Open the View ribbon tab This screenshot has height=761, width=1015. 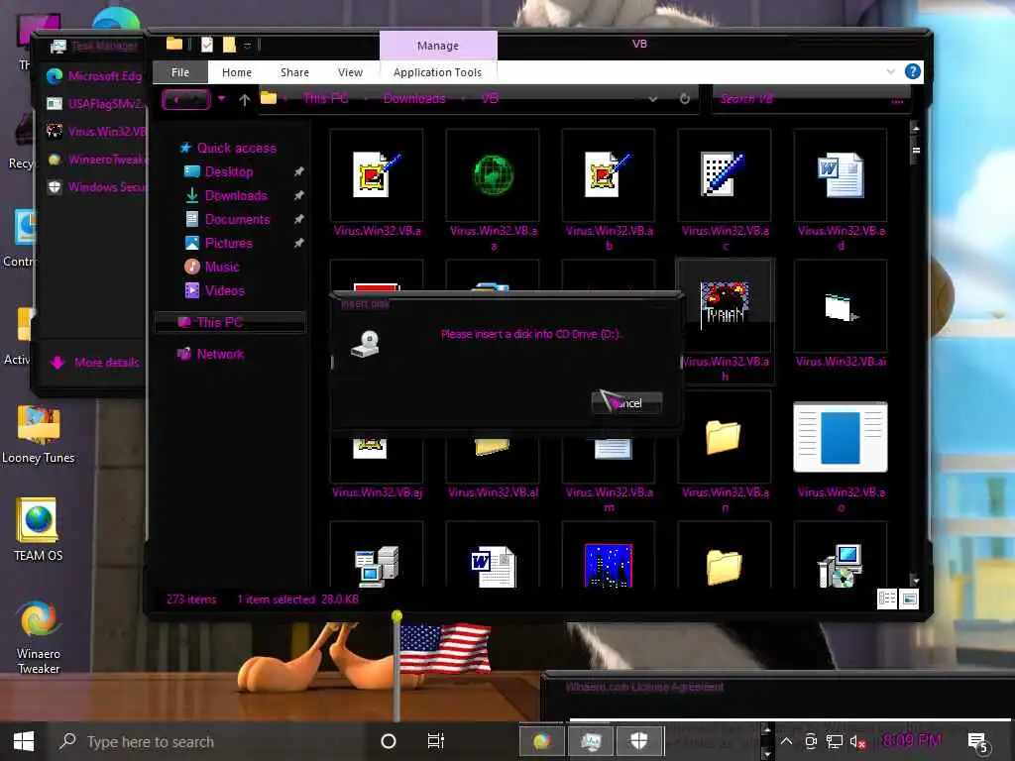tap(350, 72)
